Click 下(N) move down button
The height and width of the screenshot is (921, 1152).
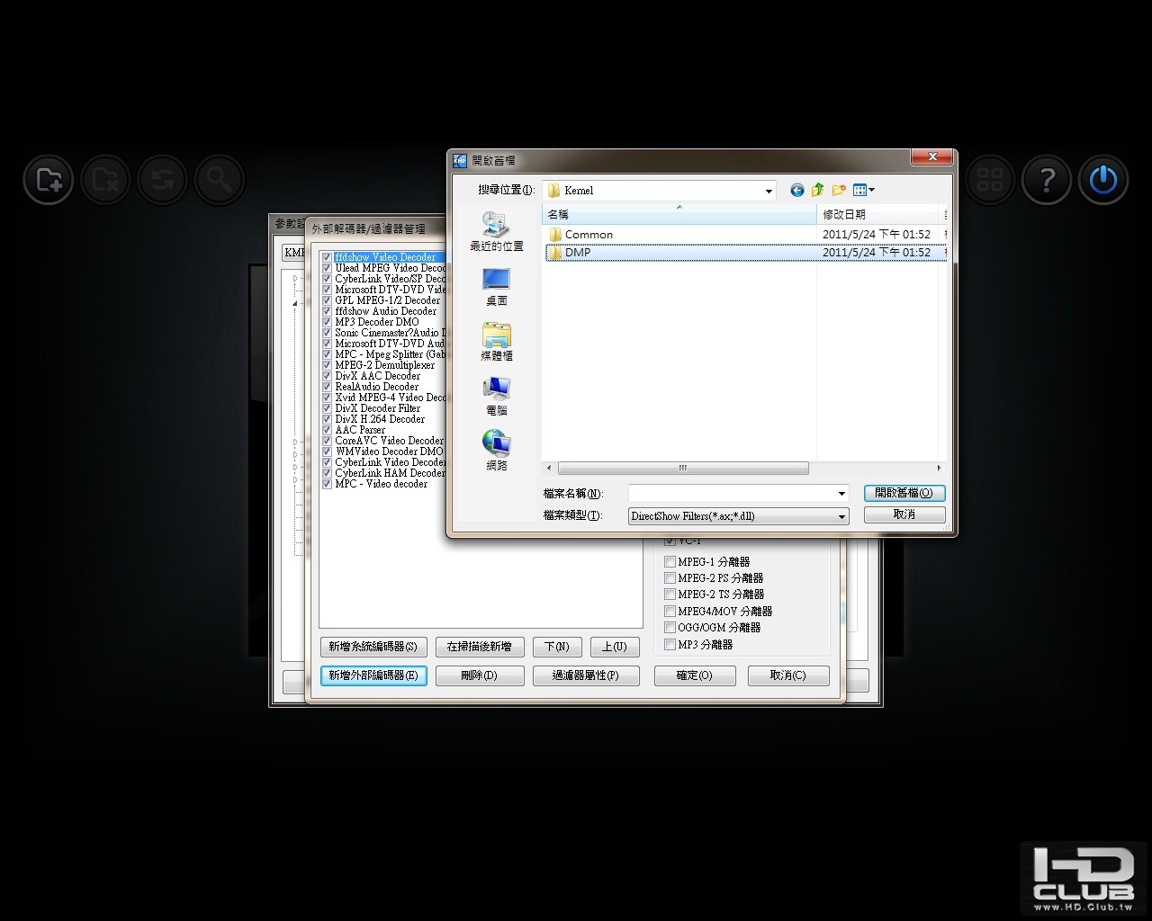click(x=557, y=647)
